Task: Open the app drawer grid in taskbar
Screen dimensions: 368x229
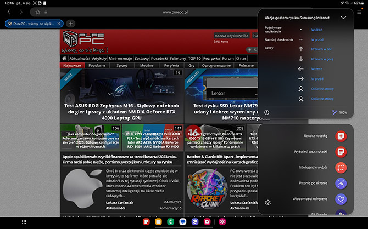Action: click(x=24, y=222)
